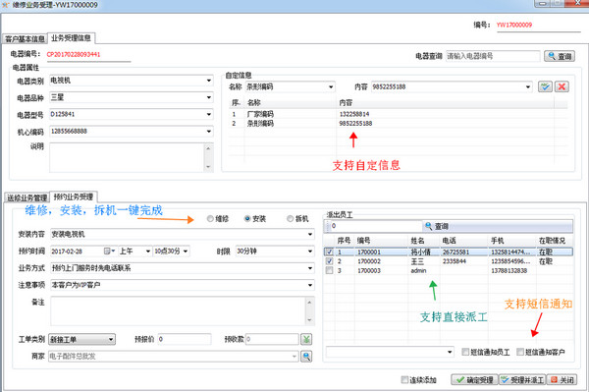Viewport: 589px width, 392px height.
Task: Click the magnifier icon beside 商家 field
Action: pos(306,357)
